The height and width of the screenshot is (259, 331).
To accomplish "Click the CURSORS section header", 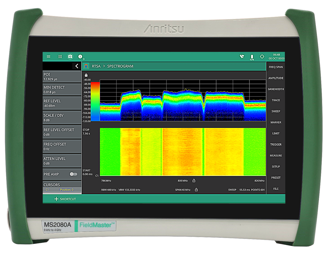I will (x=62, y=184).
